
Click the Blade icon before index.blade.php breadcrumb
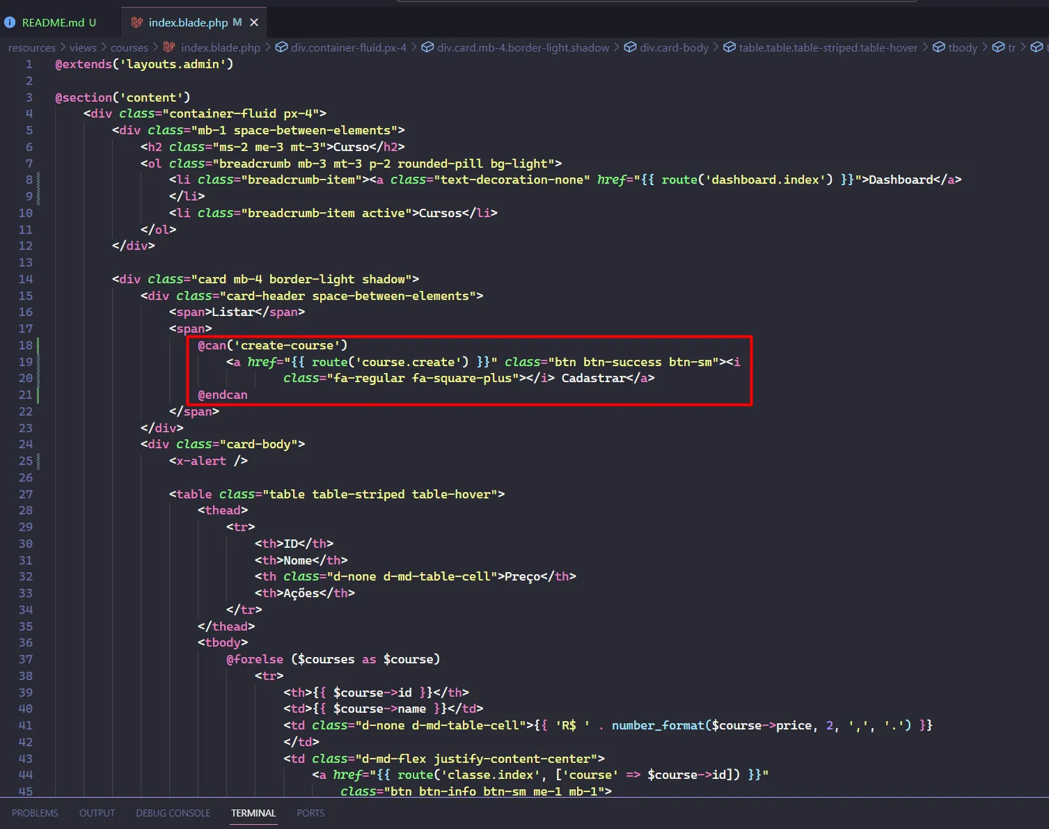[169, 47]
